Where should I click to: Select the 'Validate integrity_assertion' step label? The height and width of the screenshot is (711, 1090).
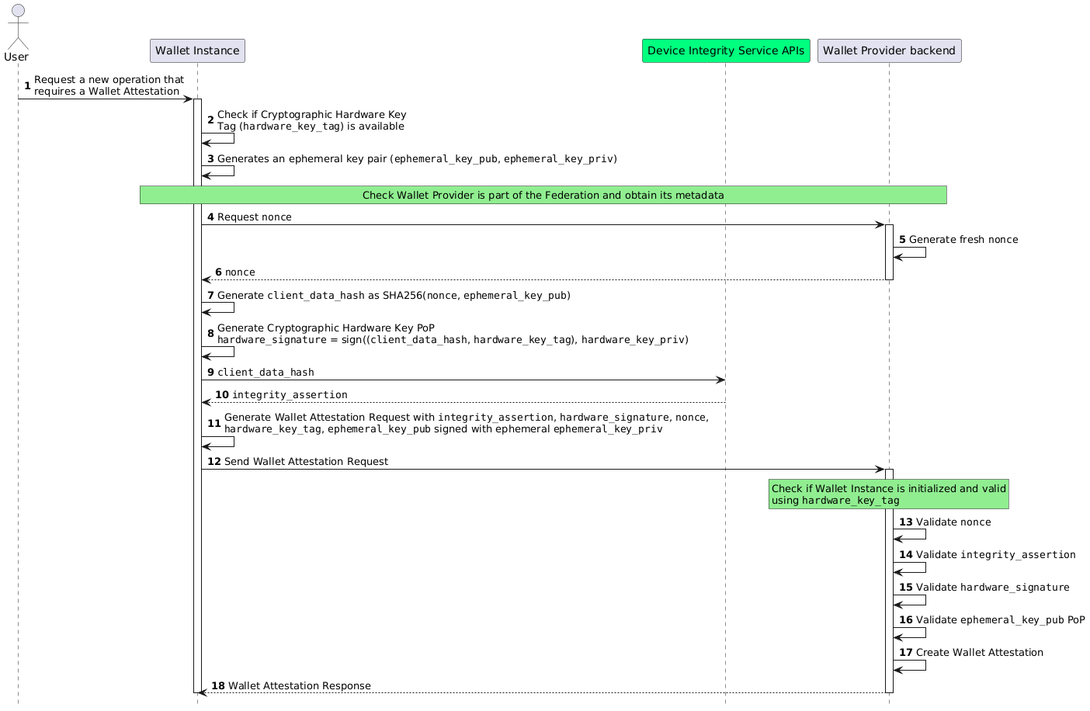995,555
